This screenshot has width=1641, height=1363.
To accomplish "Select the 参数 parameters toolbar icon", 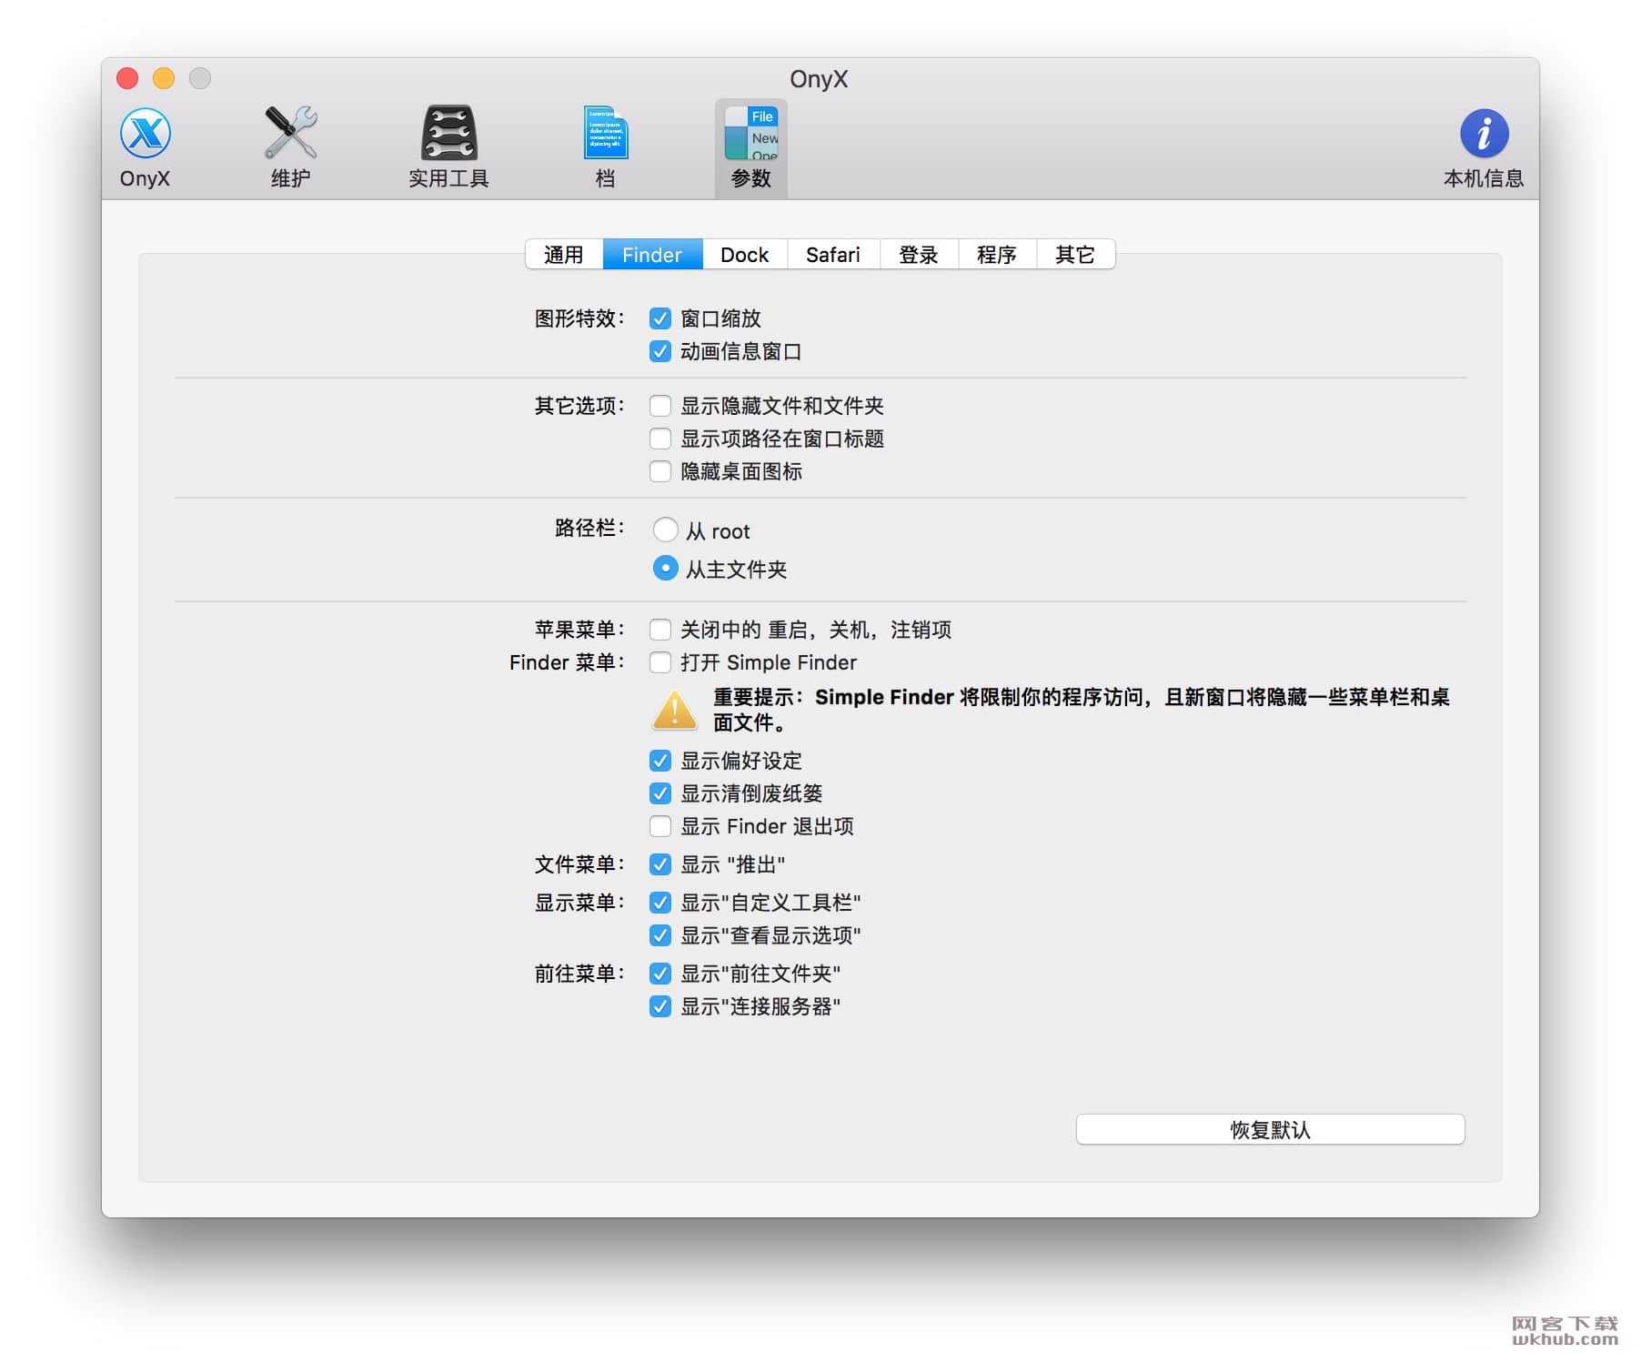I will coord(750,147).
